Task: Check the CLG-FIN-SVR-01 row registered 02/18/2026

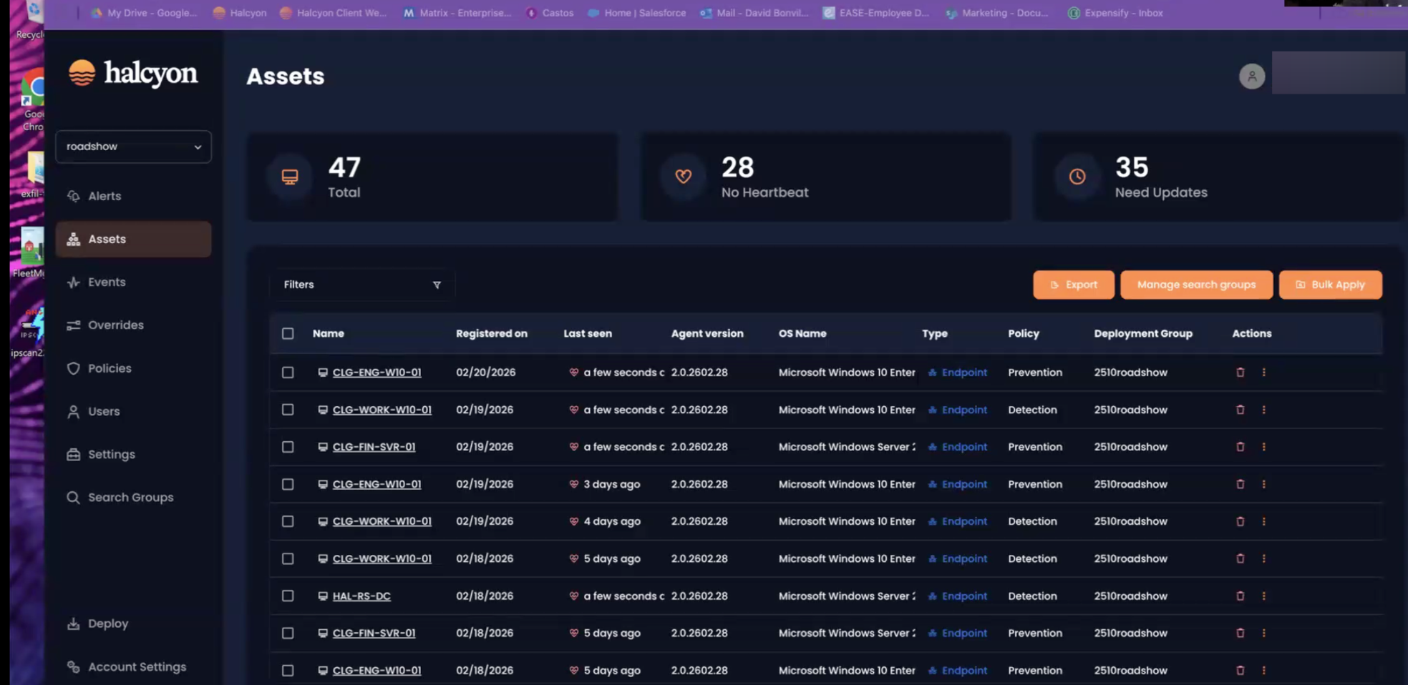Action: (x=288, y=633)
